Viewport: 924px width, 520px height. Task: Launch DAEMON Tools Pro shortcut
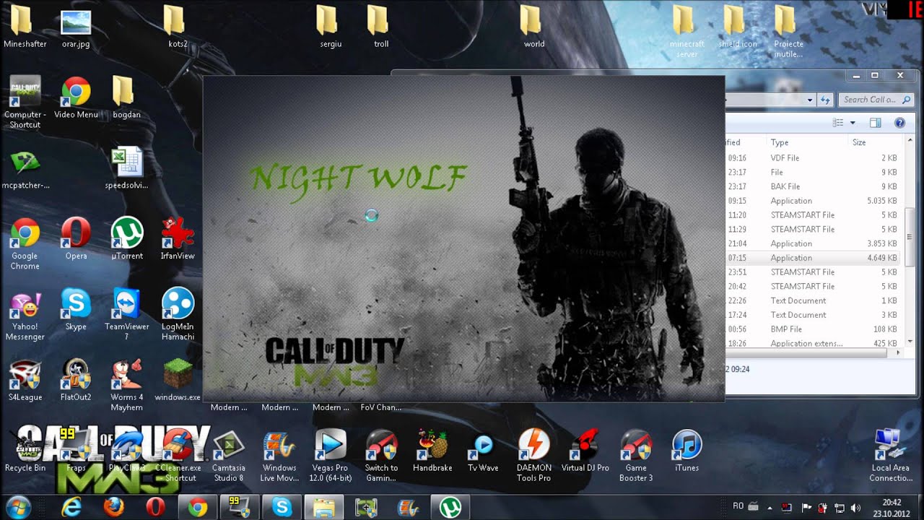click(x=534, y=456)
